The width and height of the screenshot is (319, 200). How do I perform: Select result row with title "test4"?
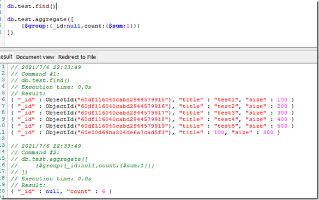(153, 119)
